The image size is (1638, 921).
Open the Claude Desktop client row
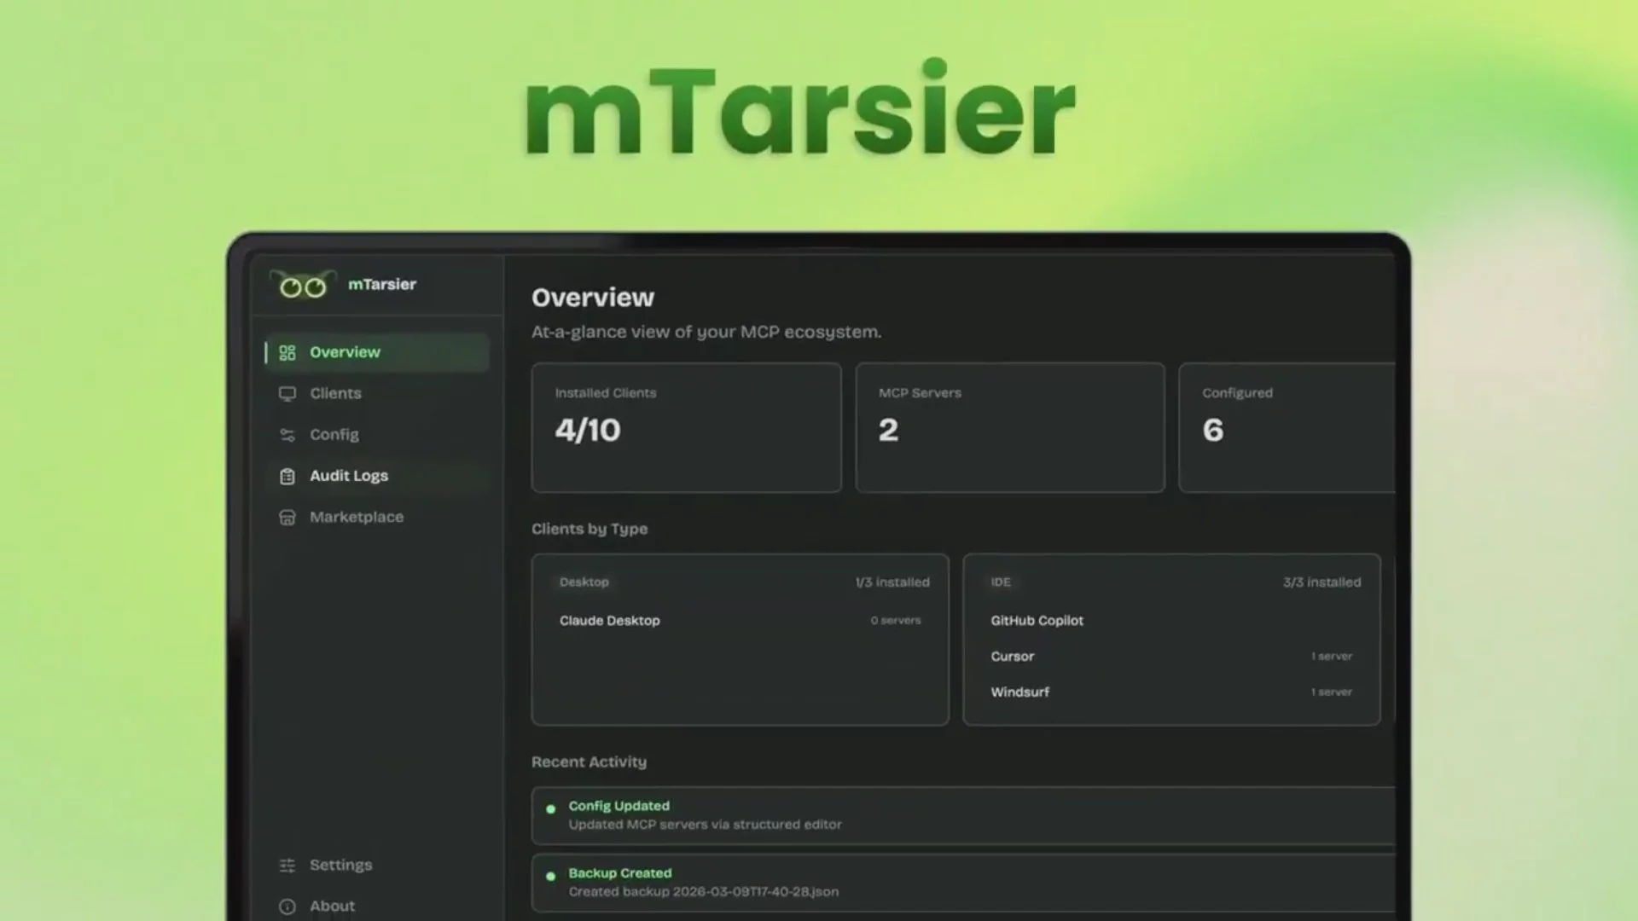pos(740,621)
